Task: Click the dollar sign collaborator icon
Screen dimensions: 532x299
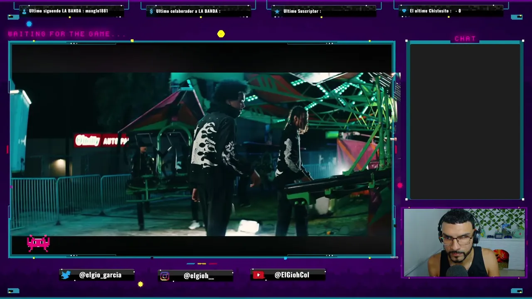Action: tap(152, 11)
